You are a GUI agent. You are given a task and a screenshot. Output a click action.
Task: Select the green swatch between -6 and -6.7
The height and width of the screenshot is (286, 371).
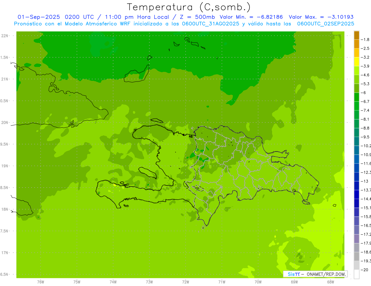pyautogui.click(x=356, y=97)
